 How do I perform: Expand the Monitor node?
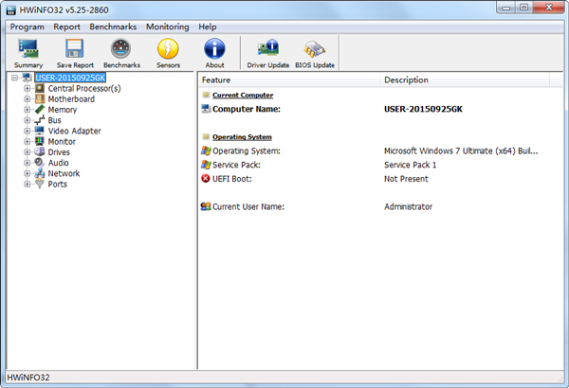pos(28,141)
